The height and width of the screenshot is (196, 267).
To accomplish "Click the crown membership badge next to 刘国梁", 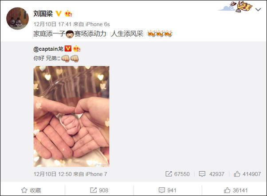I will pyautogui.click(x=68, y=14).
